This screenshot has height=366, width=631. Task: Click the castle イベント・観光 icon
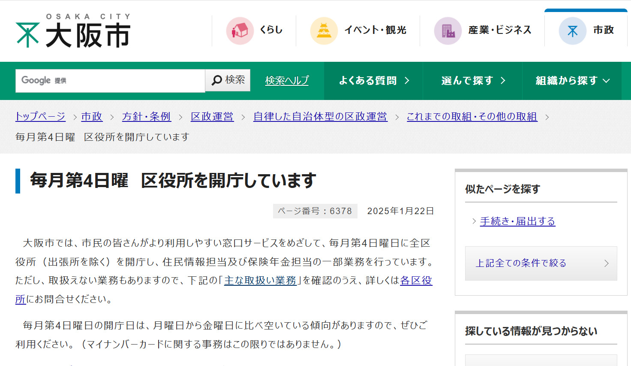click(324, 31)
